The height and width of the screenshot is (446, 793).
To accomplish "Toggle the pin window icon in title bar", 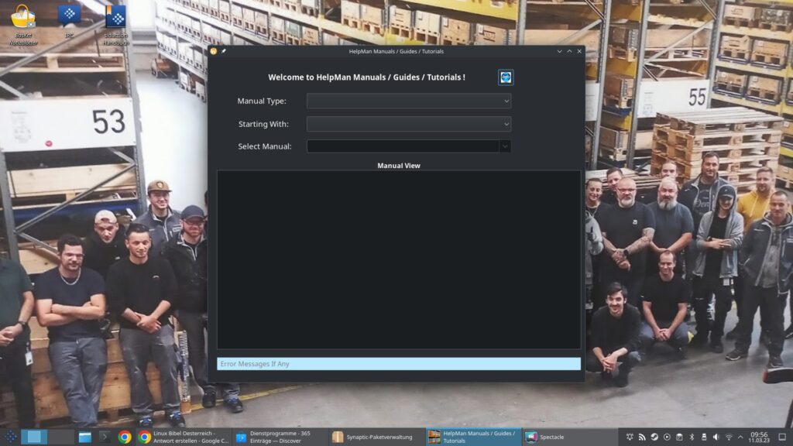I will pyautogui.click(x=224, y=51).
